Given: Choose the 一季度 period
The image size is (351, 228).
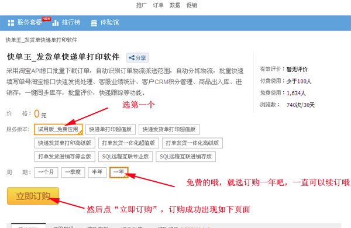Looking at the screenshot, I should click(x=73, y=172).
